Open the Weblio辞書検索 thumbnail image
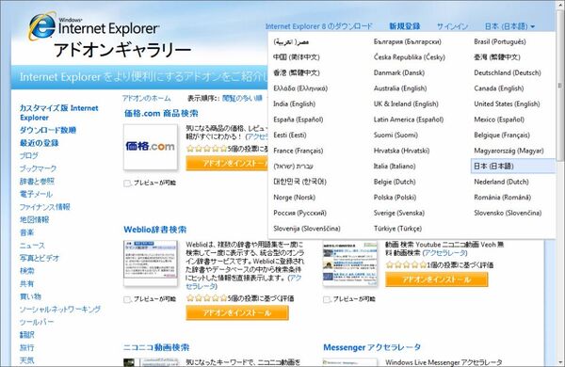 click(x=151, y=263)
